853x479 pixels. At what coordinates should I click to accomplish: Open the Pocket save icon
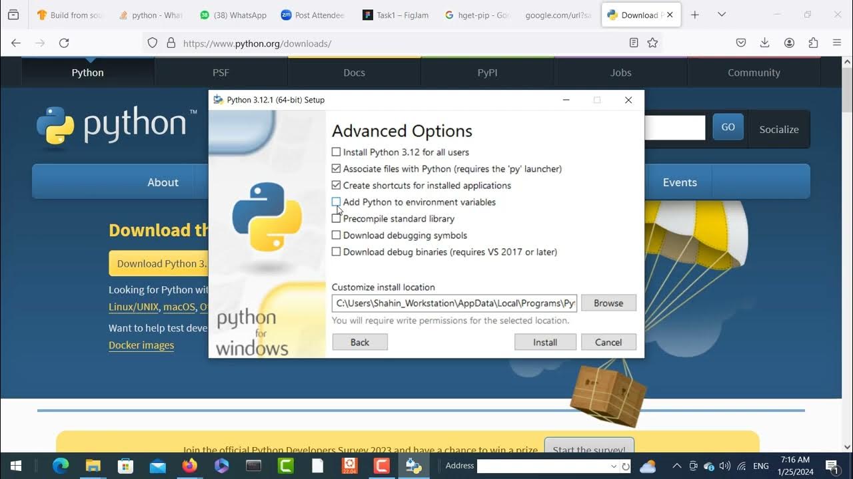[x=740, y=43]
